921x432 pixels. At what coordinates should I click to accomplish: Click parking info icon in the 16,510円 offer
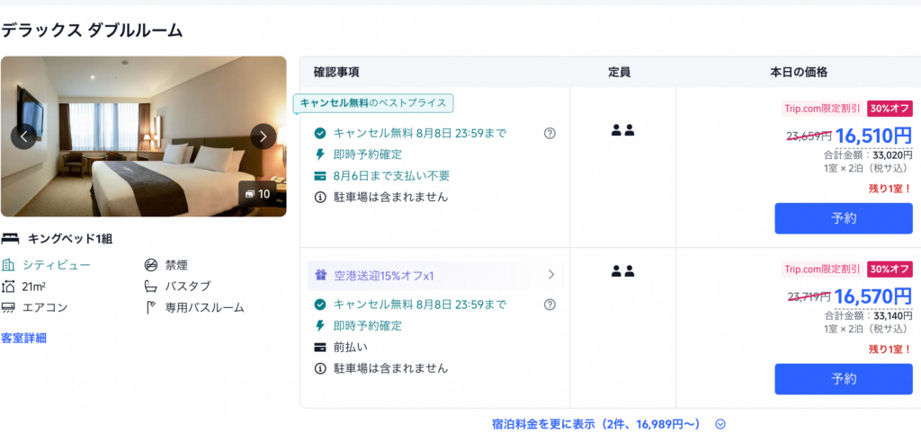click(x=320, y=197)
